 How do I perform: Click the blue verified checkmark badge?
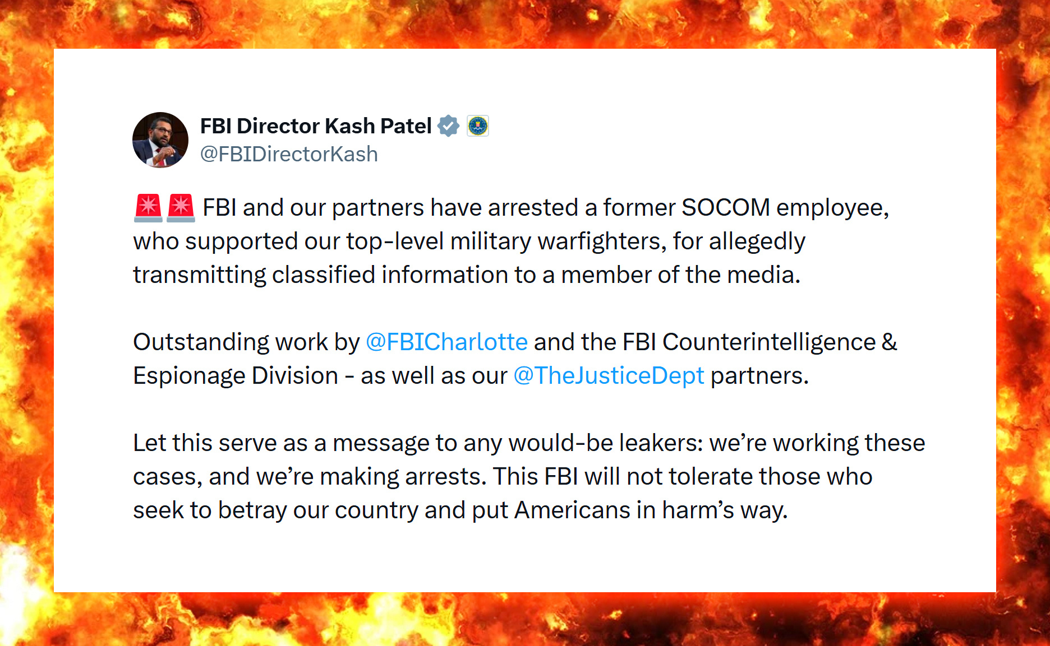(x=448, y=126)
